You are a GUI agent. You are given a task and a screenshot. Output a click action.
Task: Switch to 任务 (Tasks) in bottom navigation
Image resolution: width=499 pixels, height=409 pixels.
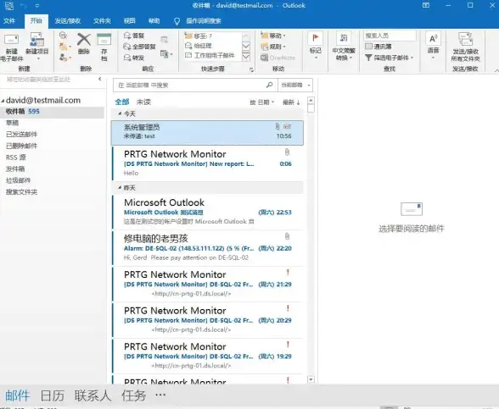click(133, 395)
